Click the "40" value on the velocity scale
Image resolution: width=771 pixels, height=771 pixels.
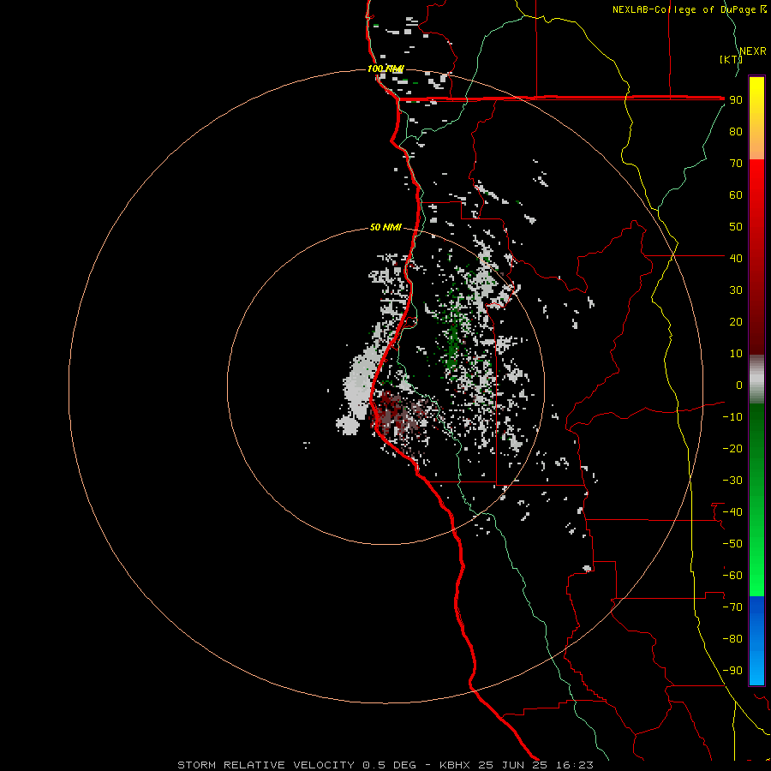tap(736, 258)
